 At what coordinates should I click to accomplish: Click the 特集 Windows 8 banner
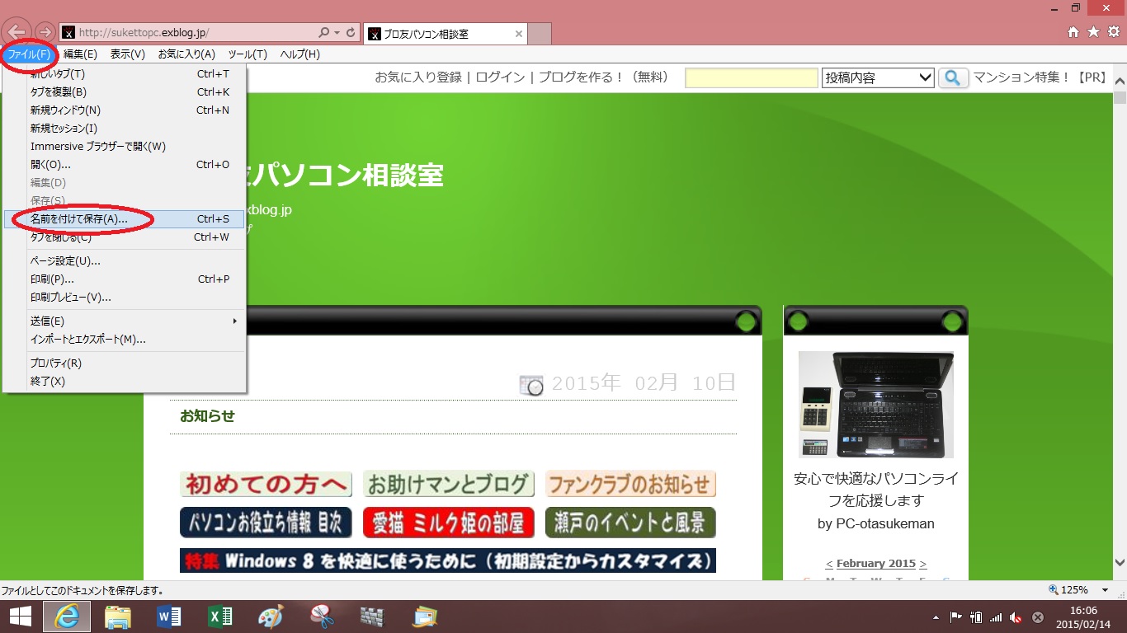click(448, 560)
